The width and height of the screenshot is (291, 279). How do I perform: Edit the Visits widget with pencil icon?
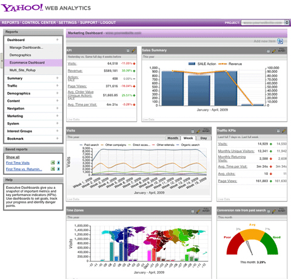pos(198,131)
